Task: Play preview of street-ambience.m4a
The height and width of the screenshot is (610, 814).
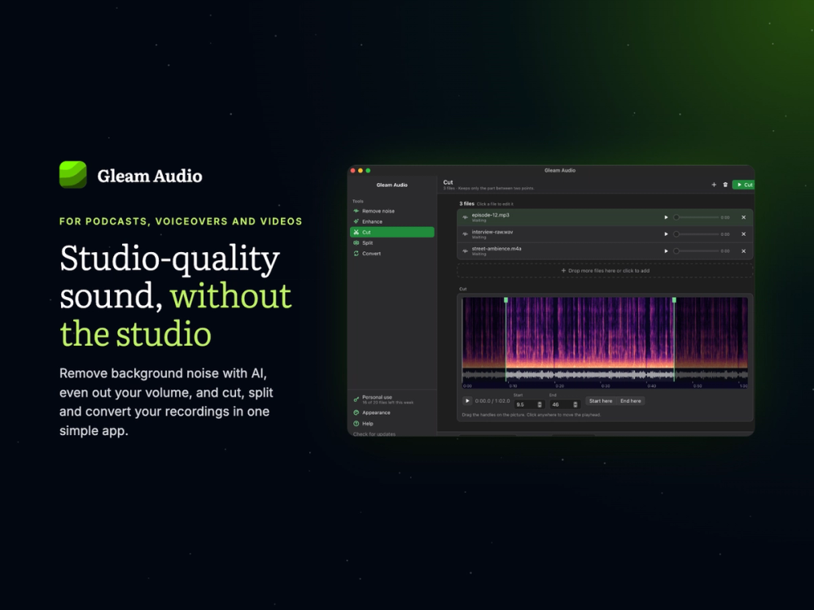Action: coord(666,251)
